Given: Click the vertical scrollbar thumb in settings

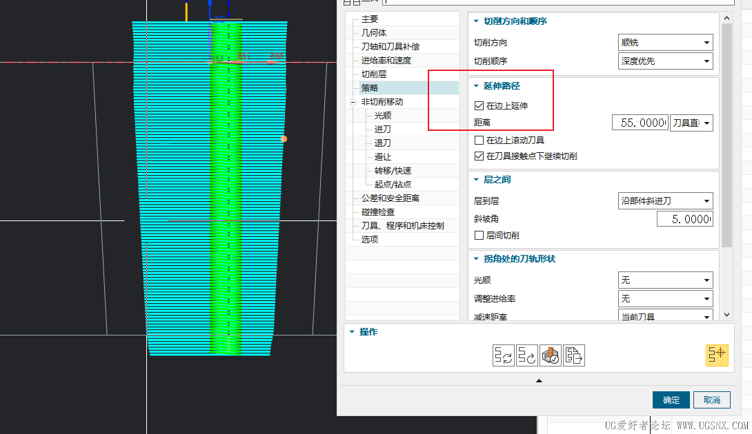Looking at the screenshot, I should (x=726, y=136).
